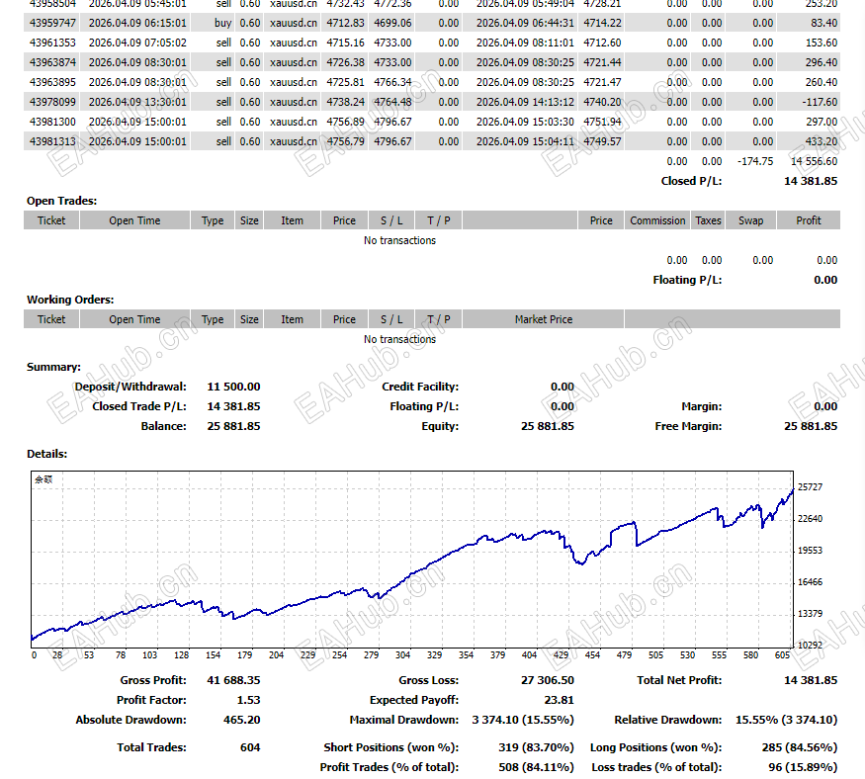The height and width of the screenshot is (779, 865).
Task: Click the 'Balance:' label
Action: tap(163, 426)
